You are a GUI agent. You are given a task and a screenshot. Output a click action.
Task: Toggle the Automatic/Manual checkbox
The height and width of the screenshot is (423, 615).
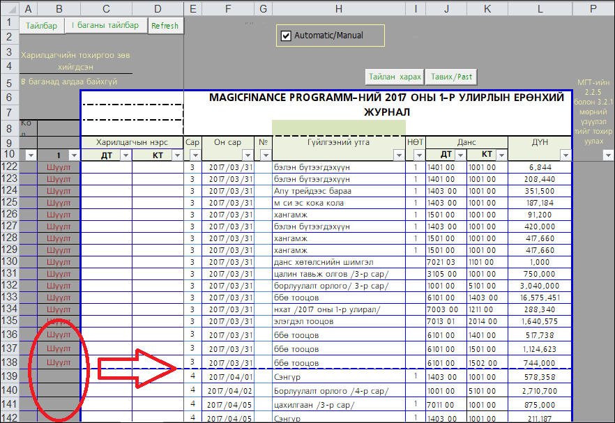pyautogui.click(x=285, y=36)
